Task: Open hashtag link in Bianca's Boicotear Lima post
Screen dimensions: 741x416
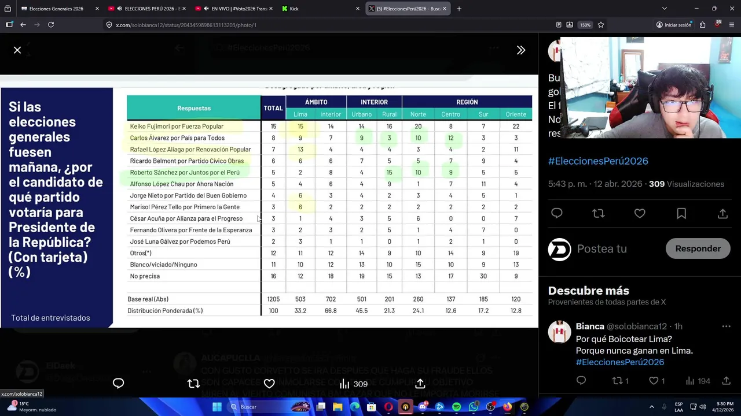Action: pos(620,362)
